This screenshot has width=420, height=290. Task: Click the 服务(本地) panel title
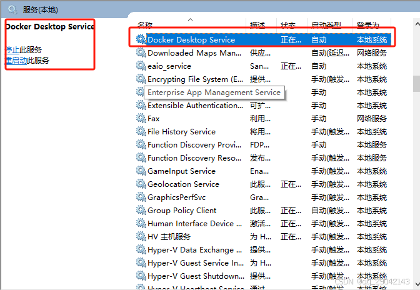point(40,10)
